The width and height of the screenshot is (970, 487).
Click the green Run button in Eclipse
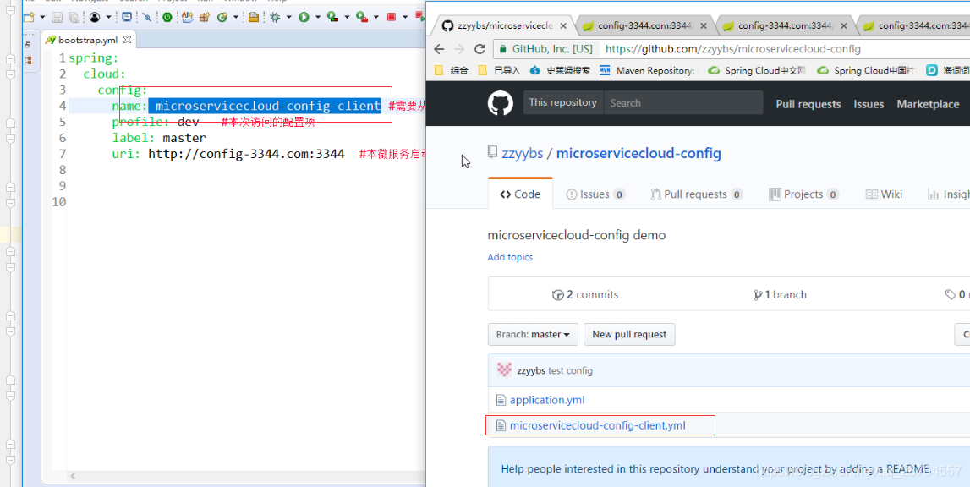304,17
